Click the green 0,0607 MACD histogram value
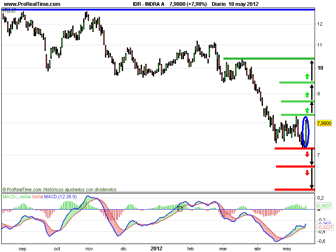The height and width of the screenshot is (252, 336). (324, 206)
